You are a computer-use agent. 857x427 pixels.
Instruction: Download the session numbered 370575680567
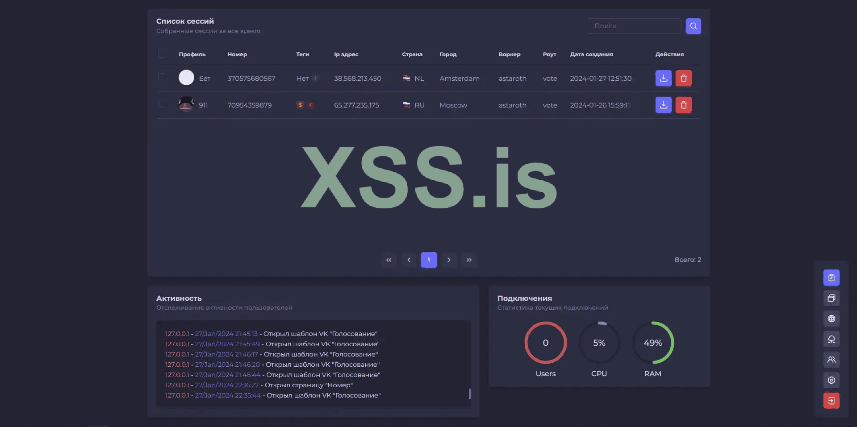tap(663, 78)
